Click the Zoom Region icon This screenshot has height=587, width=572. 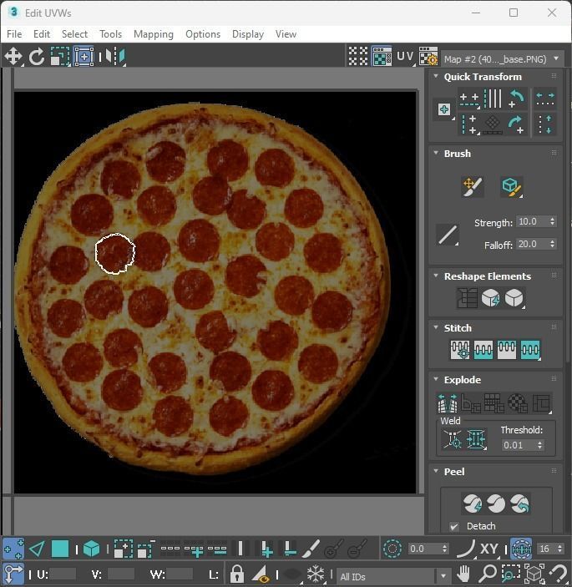point(510,574)
